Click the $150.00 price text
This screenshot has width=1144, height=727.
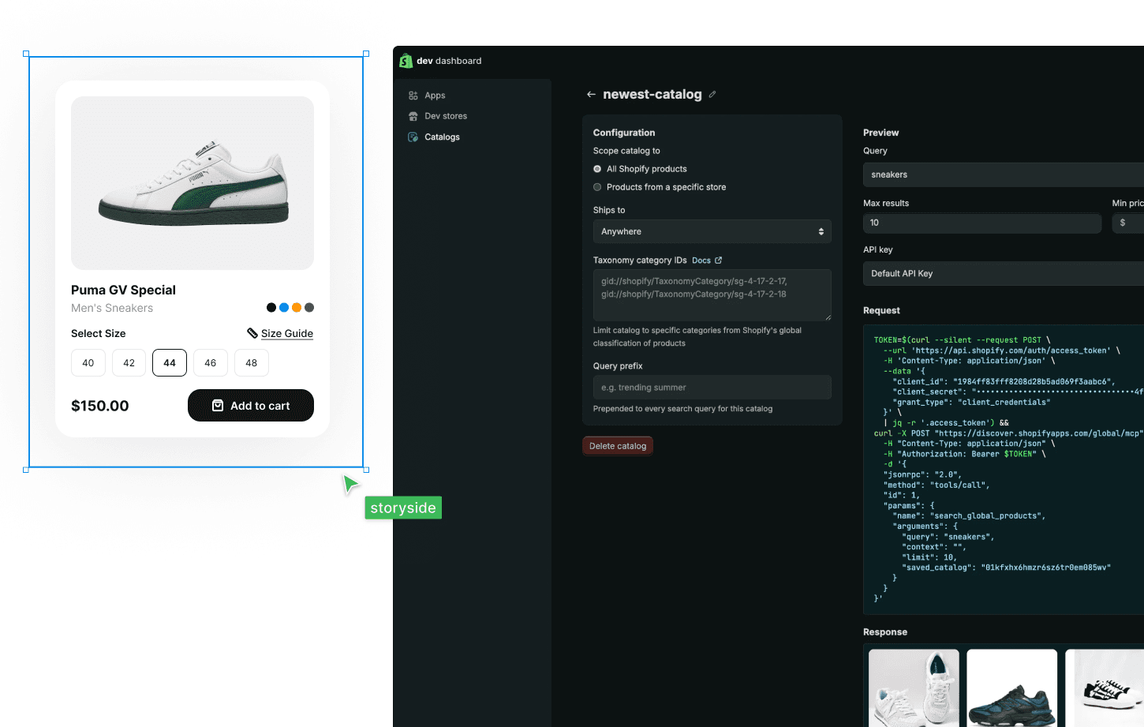pyautogui.click(x=100, y=406)
